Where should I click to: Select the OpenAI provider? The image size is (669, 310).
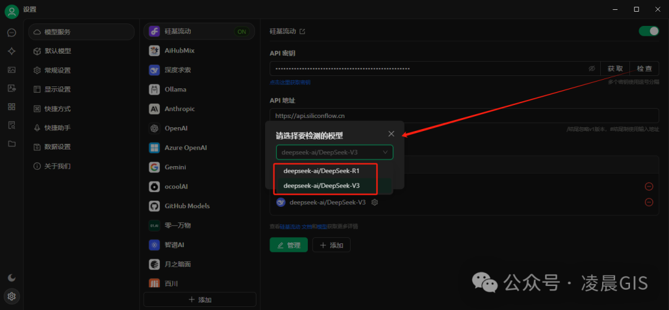[x=199, y=128]
